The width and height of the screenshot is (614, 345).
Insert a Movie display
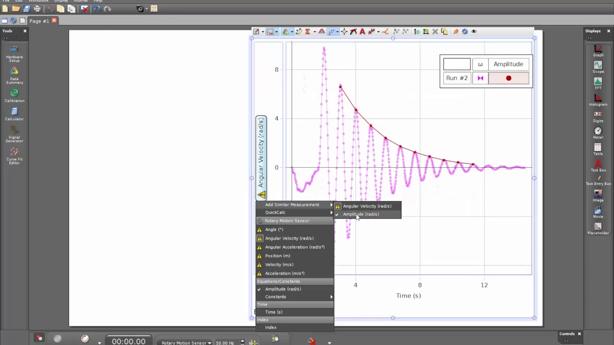coord(598,212)
